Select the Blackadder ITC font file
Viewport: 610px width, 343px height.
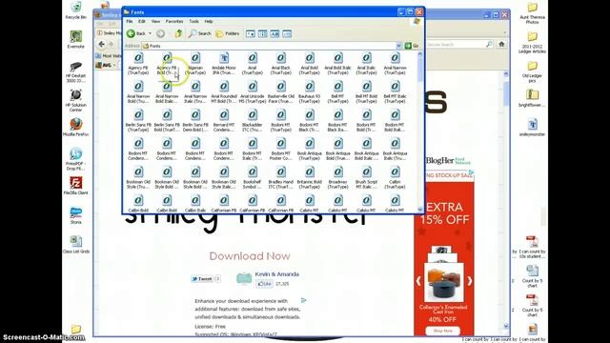pyautogui.click(x=252, y=121)
